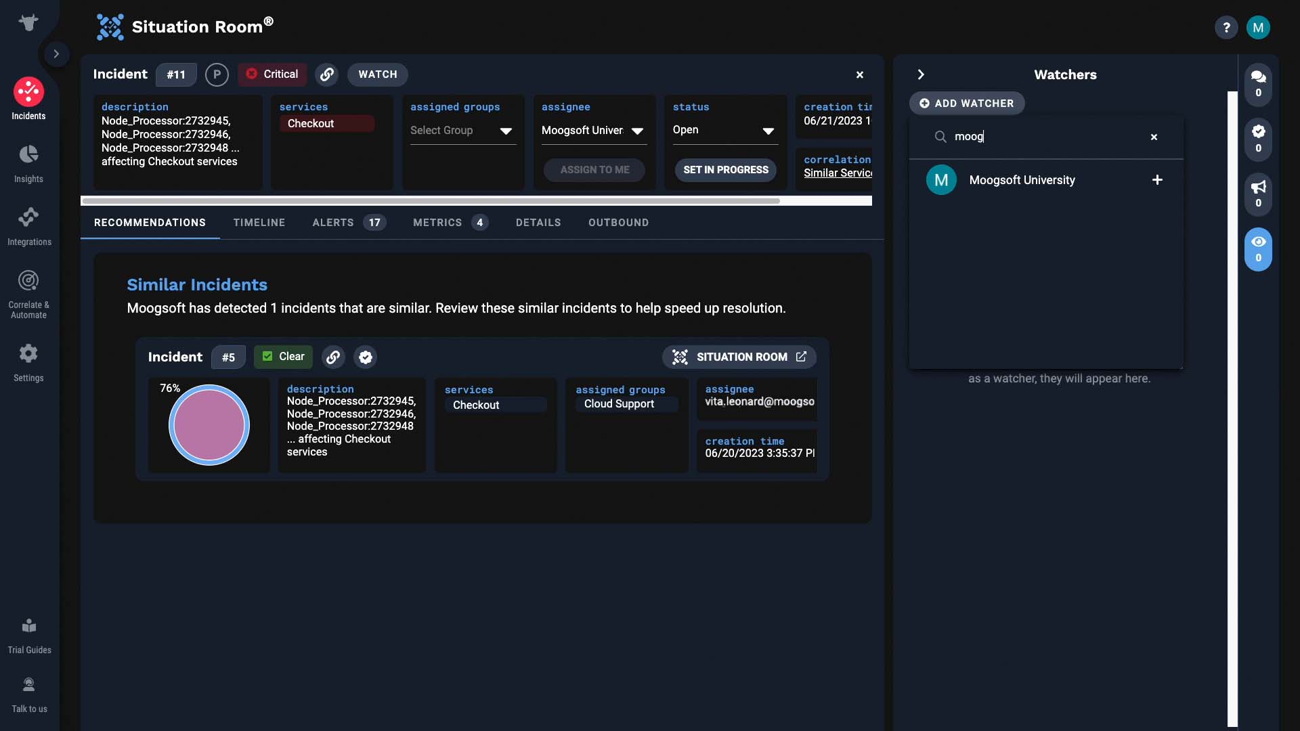
Task: Go to Integrations page
Action: pos(28,227)
